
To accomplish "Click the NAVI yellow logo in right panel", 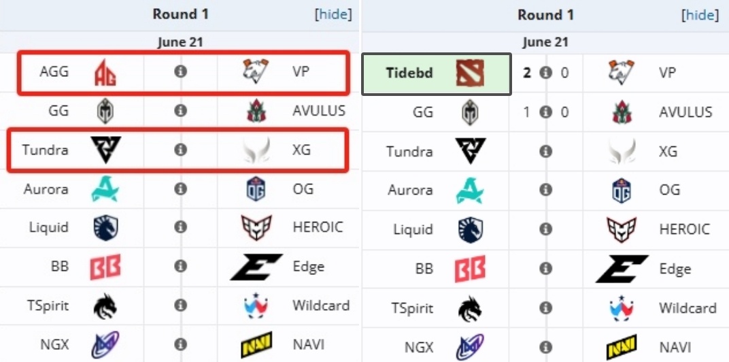I will click(x=622, y=347).
